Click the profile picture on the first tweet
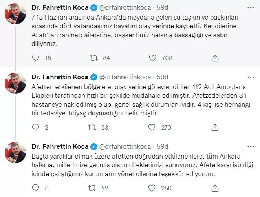 [x=15, y=14]
